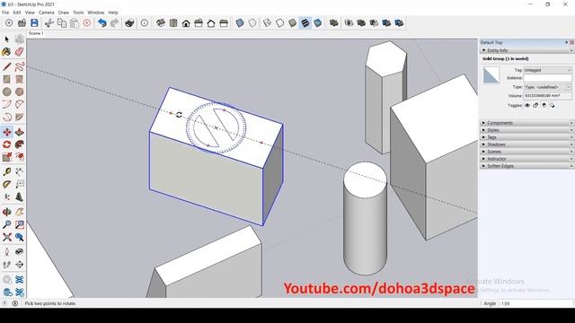Enable Wireframe face style

tap(268, 23)
